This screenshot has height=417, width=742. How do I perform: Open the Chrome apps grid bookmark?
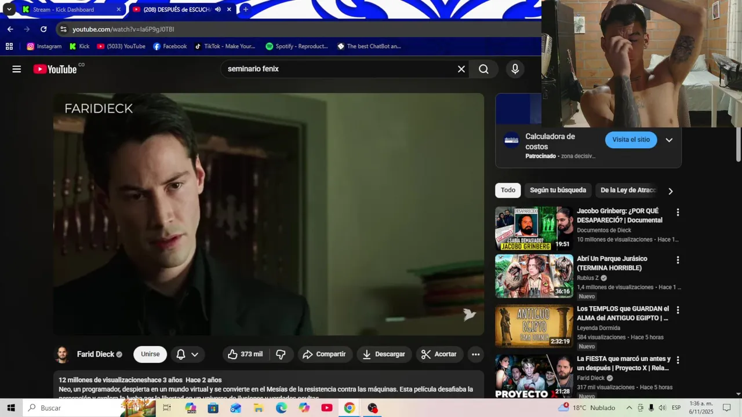[9, 46]
